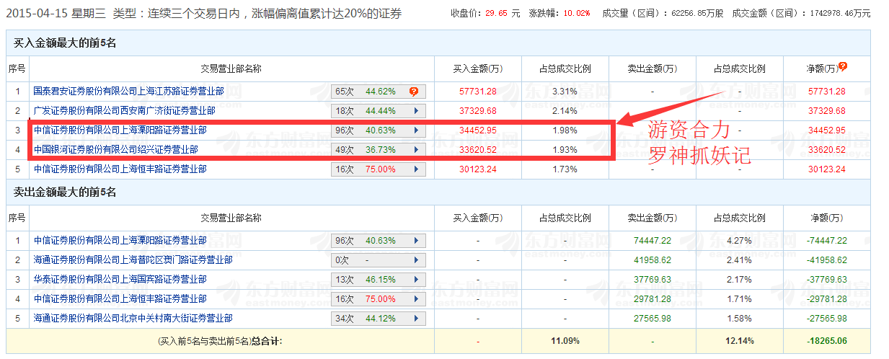
Task: Click the 1.58% sell ratio cell
Action: (x=739, y=319)
